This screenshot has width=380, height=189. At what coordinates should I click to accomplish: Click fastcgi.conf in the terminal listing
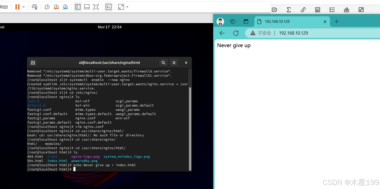tap(39, 110)
